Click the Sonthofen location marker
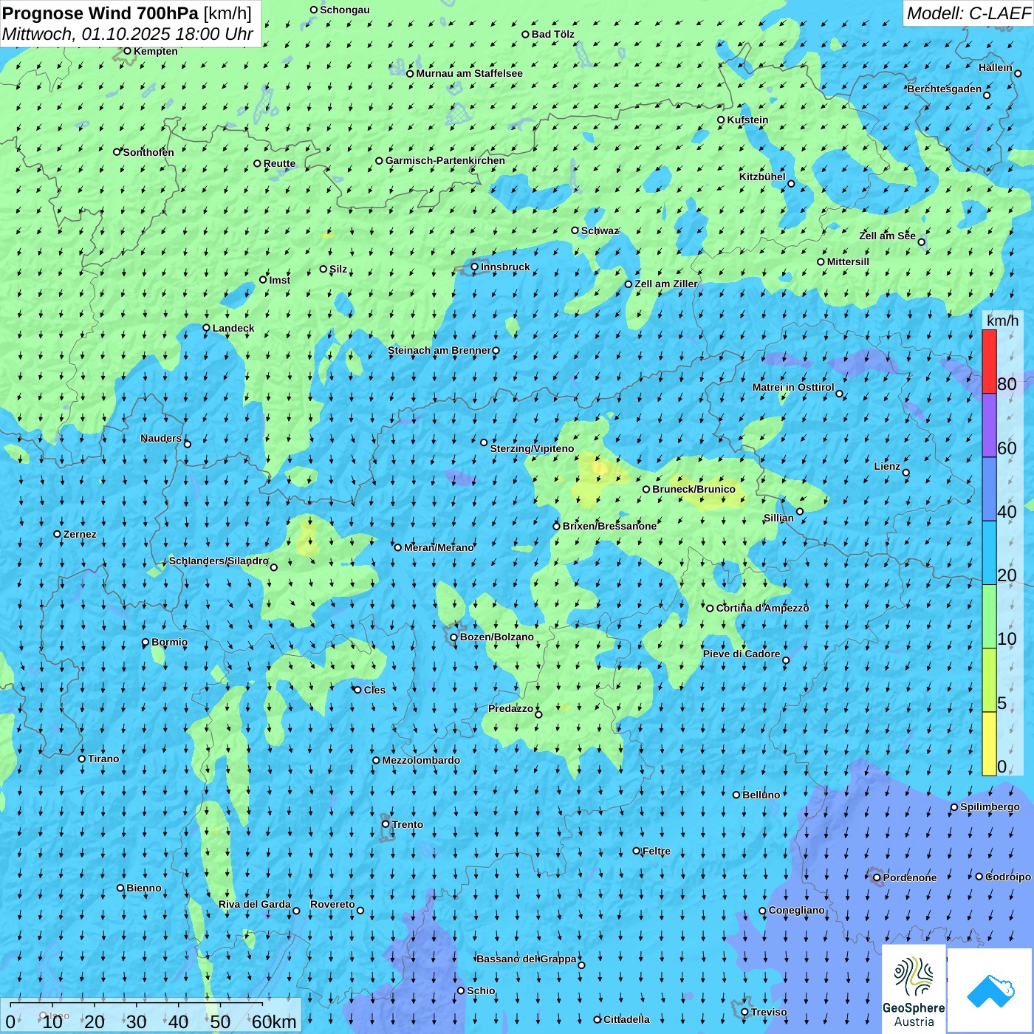This screenshot has height=1034, width=1034. pyautogui.click(x=117, y=152)
